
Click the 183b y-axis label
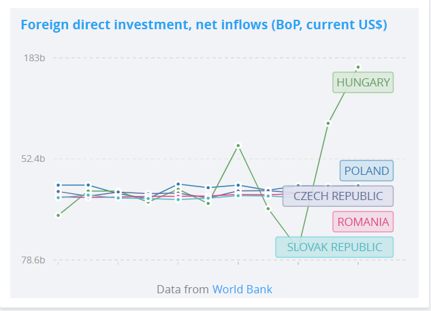34,58
